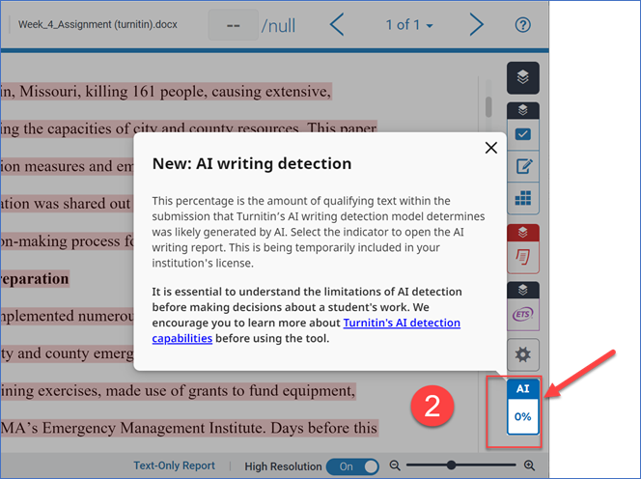Open the feedback summary edit icon

pyautogui.click(x=523, y=166)
